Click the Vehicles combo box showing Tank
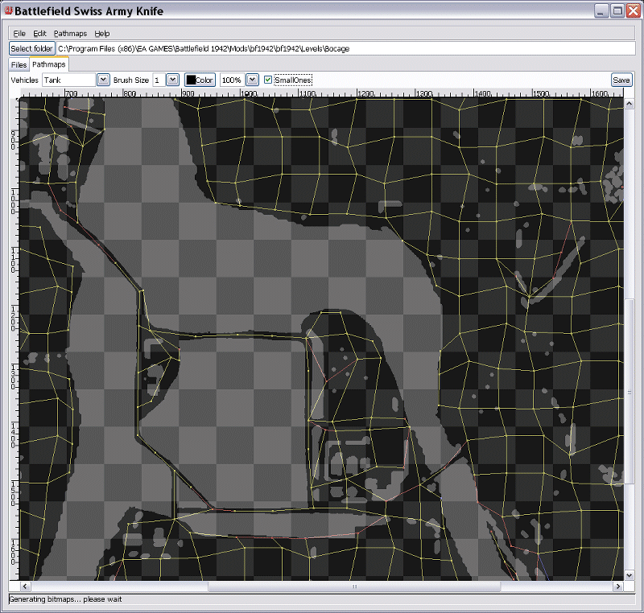Image resolution: width=644 pixels, height=613 pixels. (x=69, y=80)
